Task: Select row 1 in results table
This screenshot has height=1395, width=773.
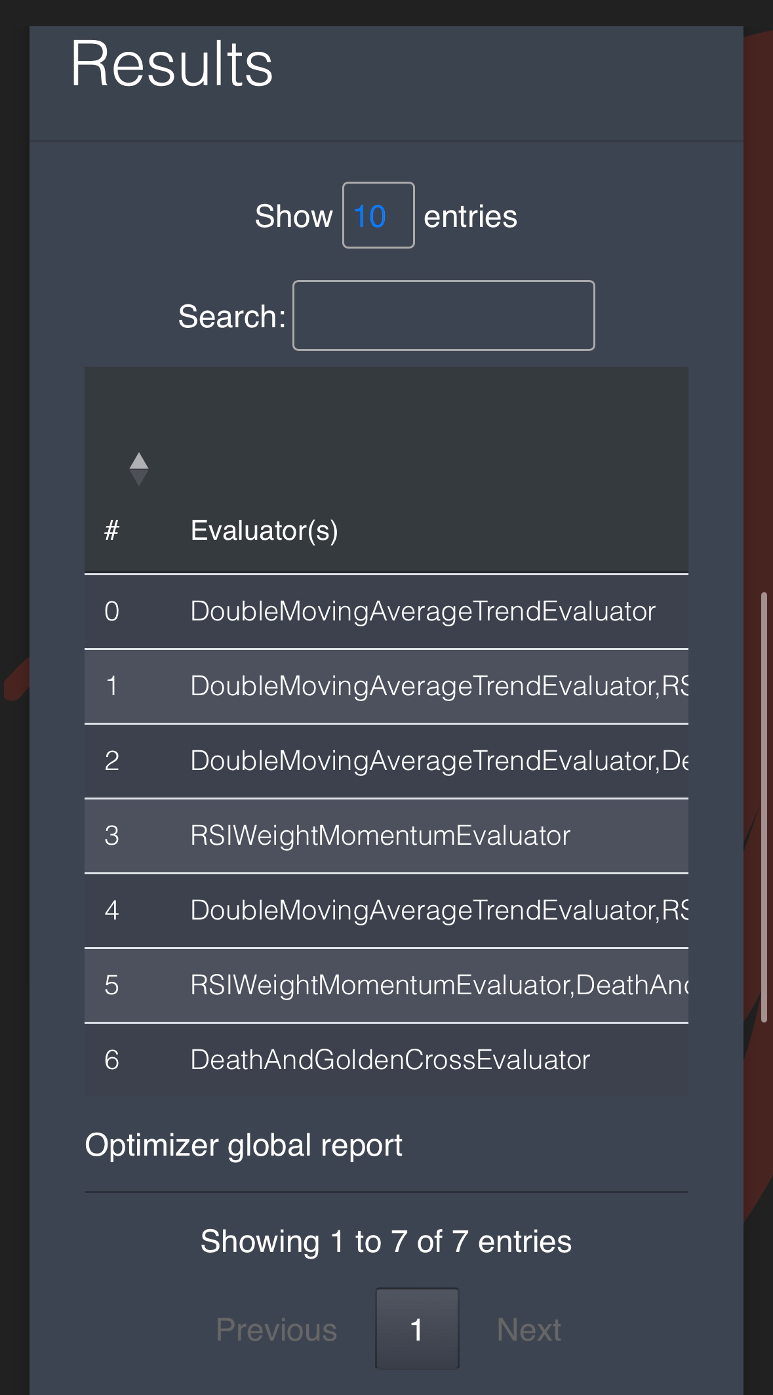Action: pos(438,686)
